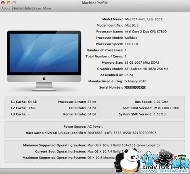
Task: Click the Assembled in China value
Action: click(129, 75)
